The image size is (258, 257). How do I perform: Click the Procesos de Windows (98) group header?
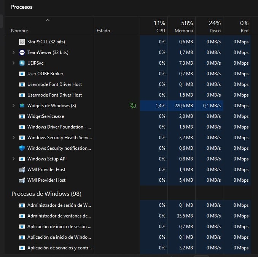(x=46, y=194)
